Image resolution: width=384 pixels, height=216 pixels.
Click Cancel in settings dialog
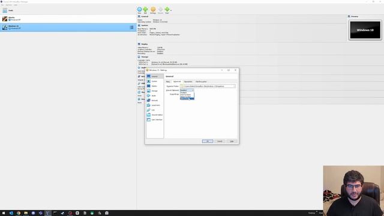point(220,142)
